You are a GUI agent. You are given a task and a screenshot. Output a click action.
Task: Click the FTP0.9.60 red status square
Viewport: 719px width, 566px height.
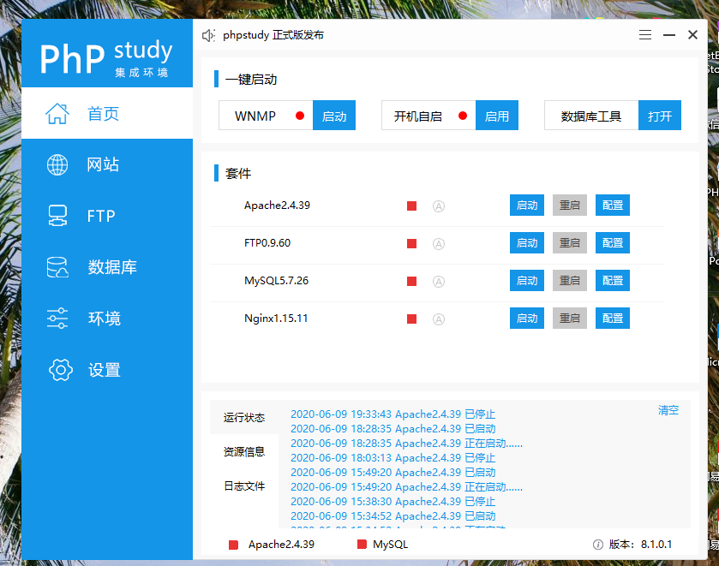pyautogui.click(x=411, y=243)
